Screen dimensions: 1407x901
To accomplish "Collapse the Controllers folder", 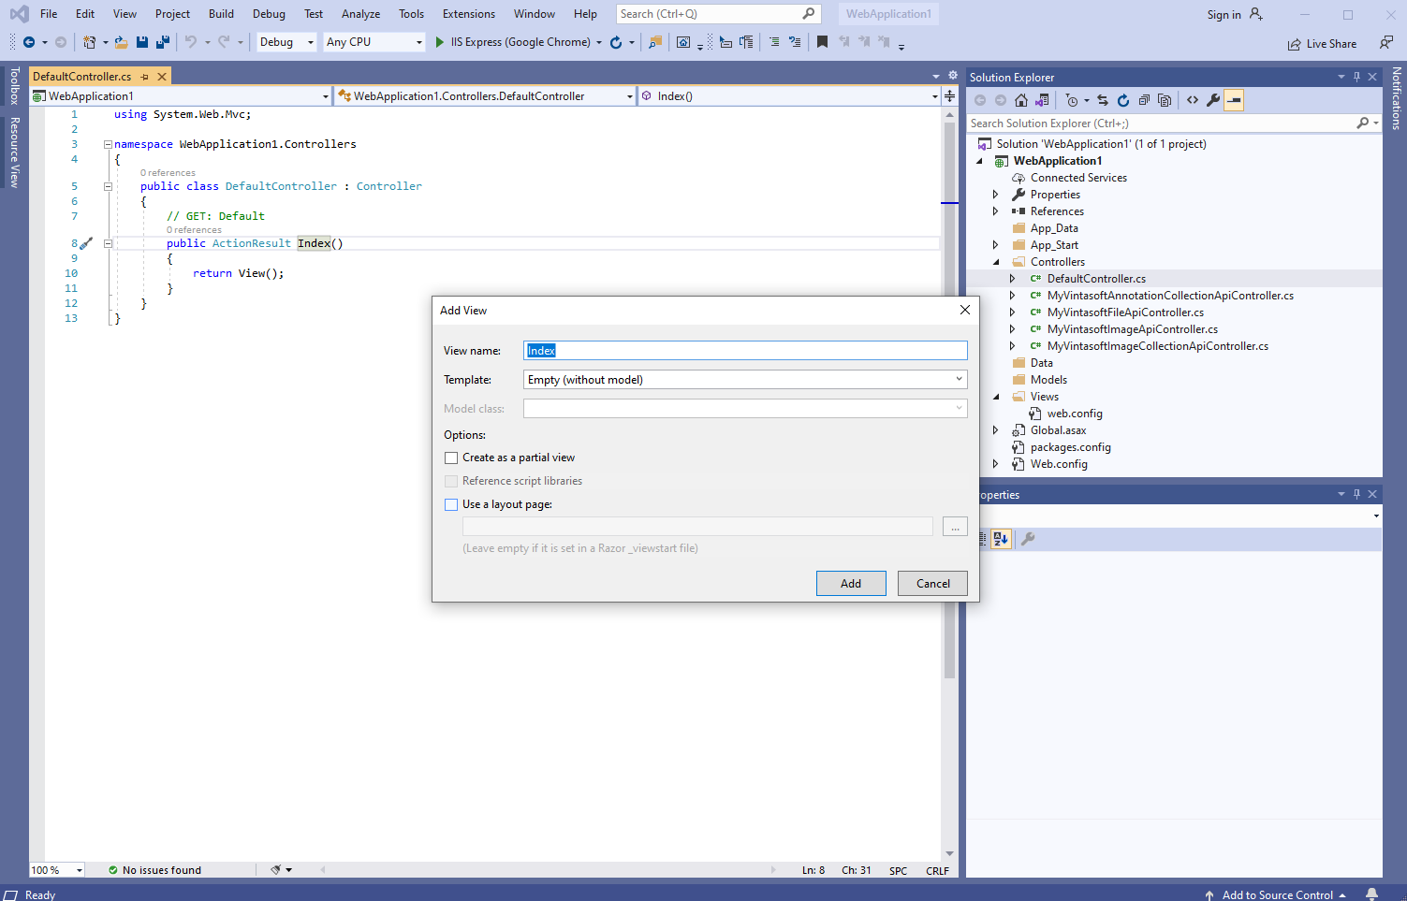I will [995, 262].
